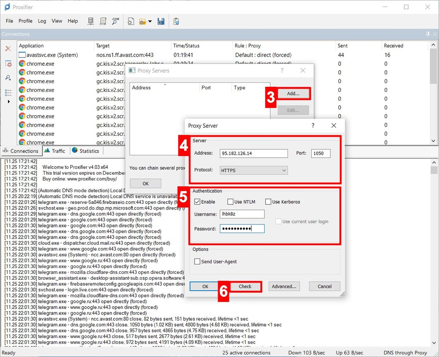Sort connections by Target column header

pyautogui.click(x=133, y=46)
